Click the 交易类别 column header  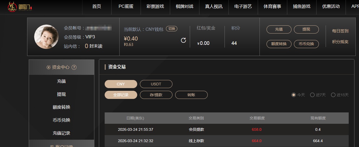(x=196, y=118)
